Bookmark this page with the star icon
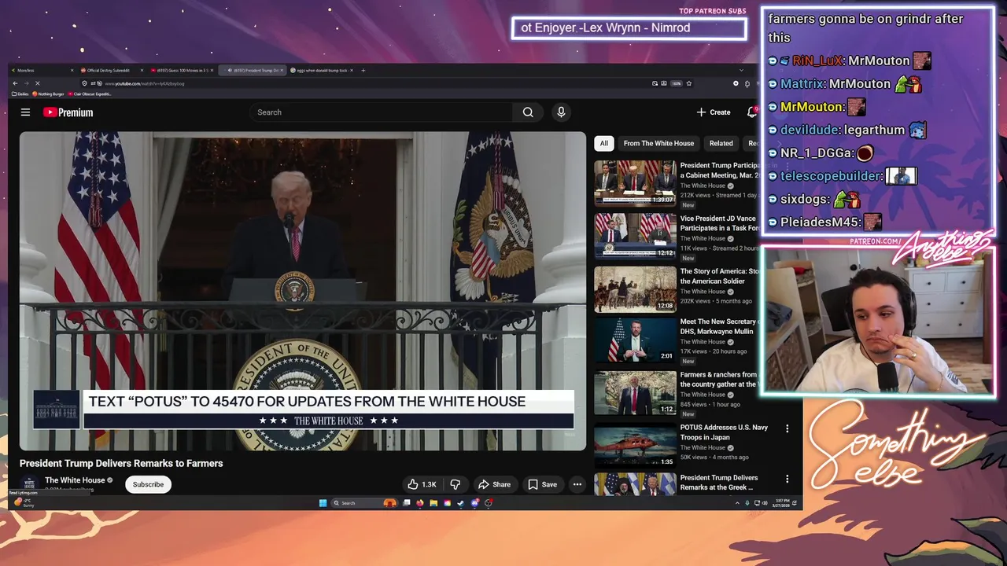This screenshot has height=566, width=1007. [689, 83]
